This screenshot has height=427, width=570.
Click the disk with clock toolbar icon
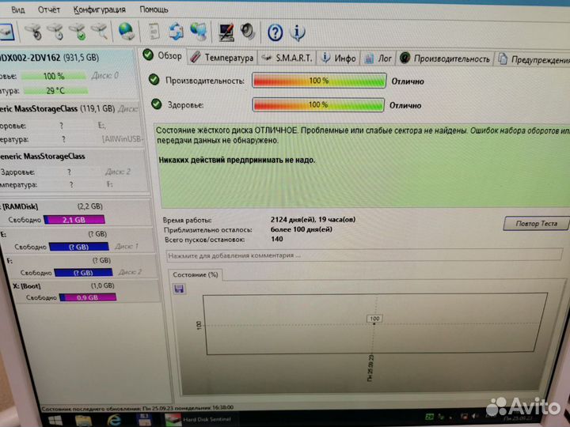[x=55, y=32]
